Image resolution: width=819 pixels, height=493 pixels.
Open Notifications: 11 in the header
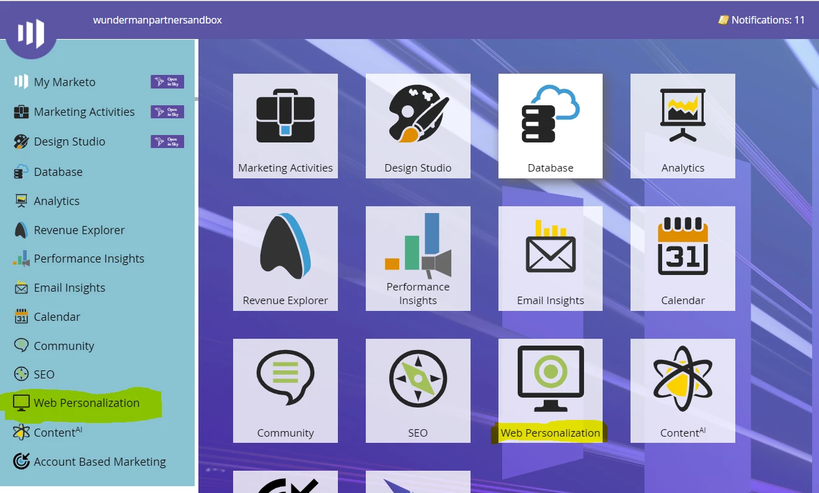point(761,20)
